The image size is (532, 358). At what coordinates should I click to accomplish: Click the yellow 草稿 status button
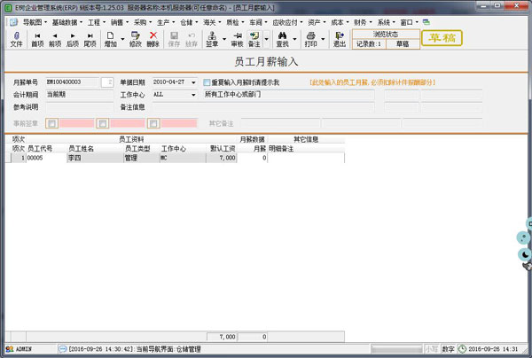click(x=442, y=37)
